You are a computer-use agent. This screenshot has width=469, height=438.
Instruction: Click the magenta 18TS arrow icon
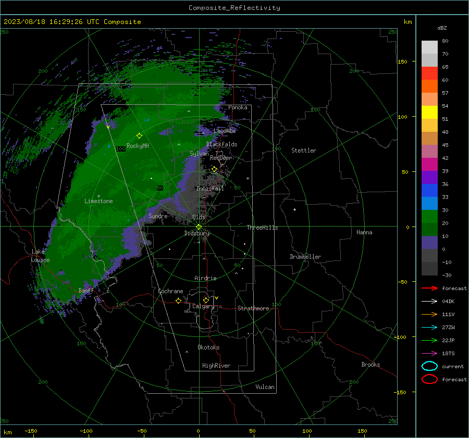429,354
